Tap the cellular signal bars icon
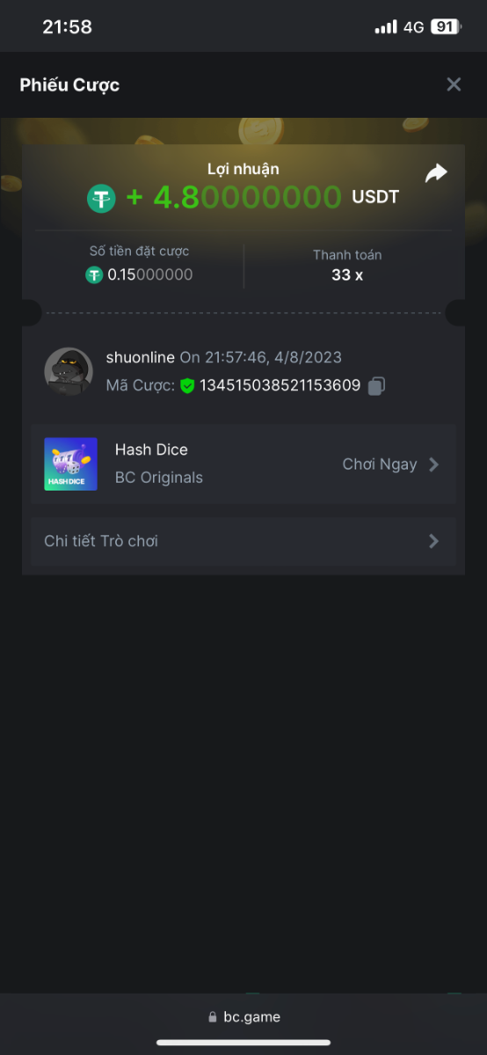Image resolution: width=487 pixels, height=1055 pixels. [x=386, y=27]
